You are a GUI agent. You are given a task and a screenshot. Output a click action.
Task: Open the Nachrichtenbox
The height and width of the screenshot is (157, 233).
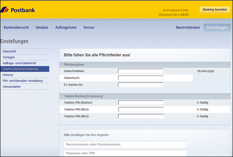(x=188, y=27)
